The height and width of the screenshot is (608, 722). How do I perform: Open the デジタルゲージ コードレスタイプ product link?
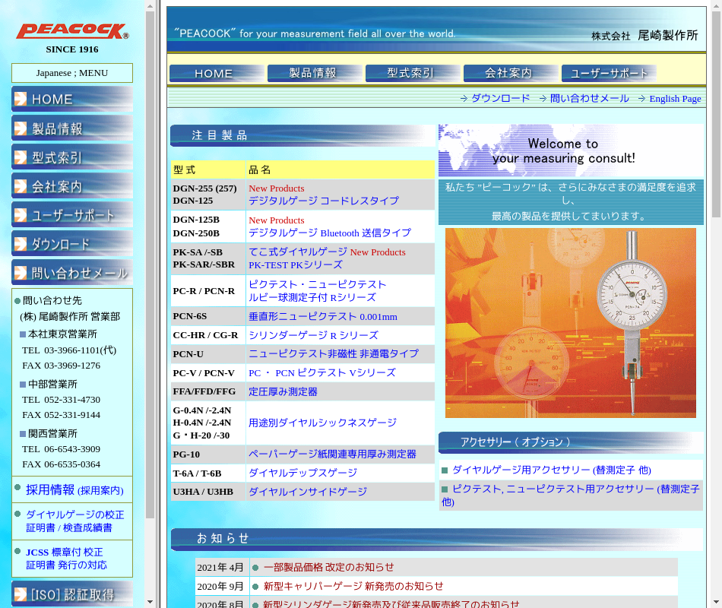coord(323,201)
